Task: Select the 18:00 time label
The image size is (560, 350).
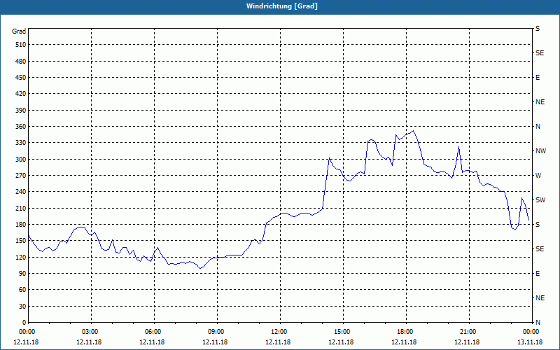Action: (405, 332)
